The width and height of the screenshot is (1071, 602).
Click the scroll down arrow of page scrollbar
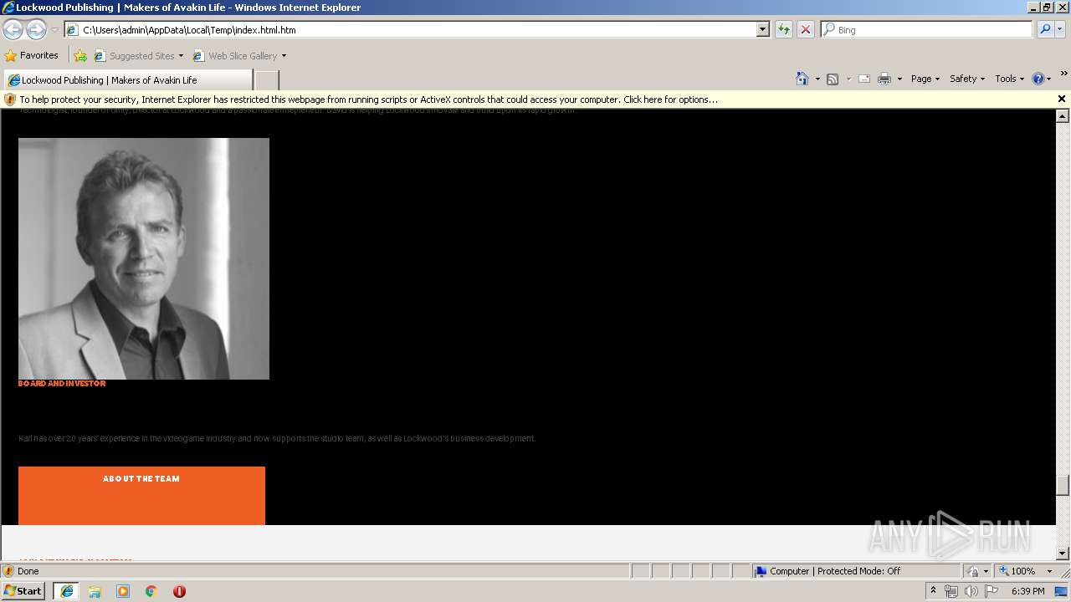(1063, 553)
